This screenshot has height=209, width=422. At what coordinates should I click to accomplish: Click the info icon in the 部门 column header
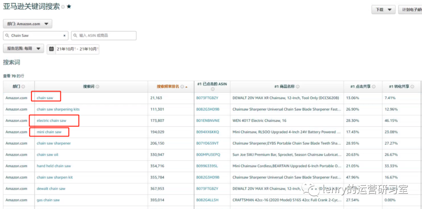(23, 87)
